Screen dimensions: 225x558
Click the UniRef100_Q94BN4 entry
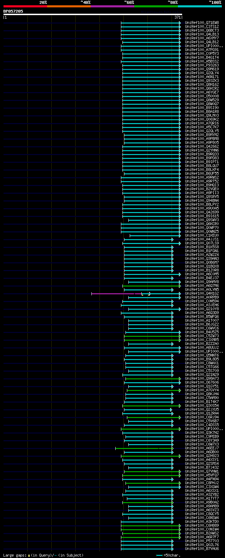[x=202, y=200]
